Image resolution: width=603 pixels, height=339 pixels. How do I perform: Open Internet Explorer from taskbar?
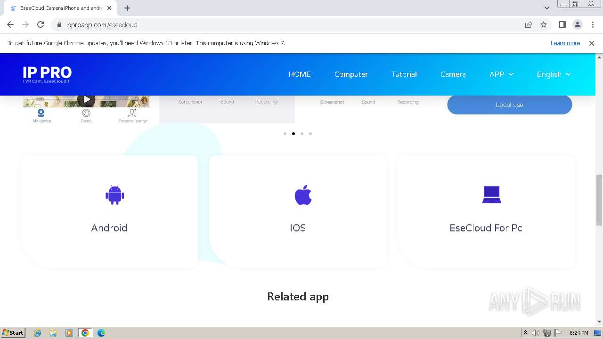point(37,333)
